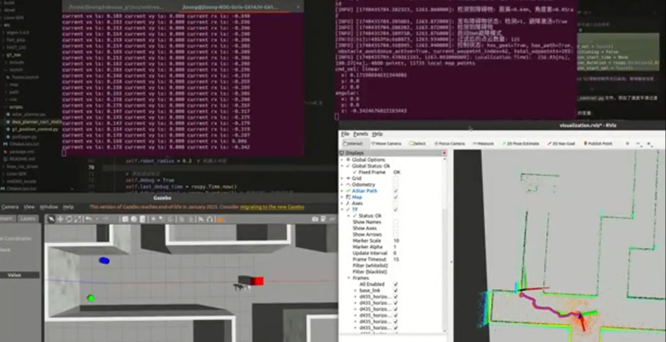666x342 pixels.
Task: Open the Gazebo View menu
Action: [x=29, y=207]
